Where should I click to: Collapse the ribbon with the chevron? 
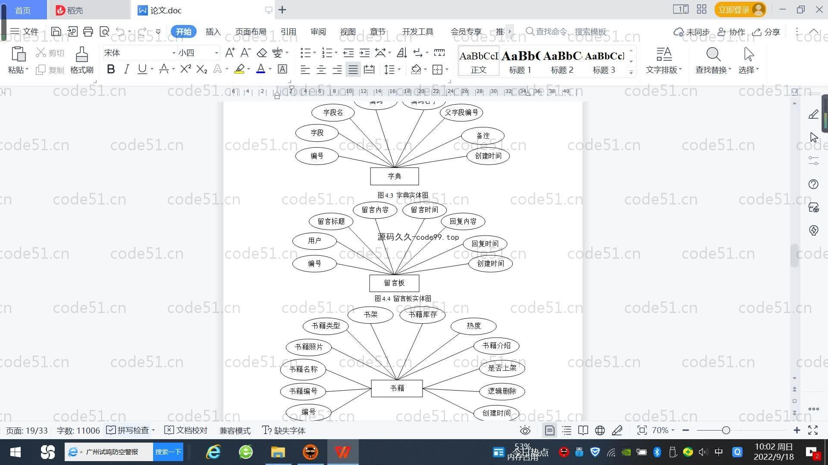[813, 31]
